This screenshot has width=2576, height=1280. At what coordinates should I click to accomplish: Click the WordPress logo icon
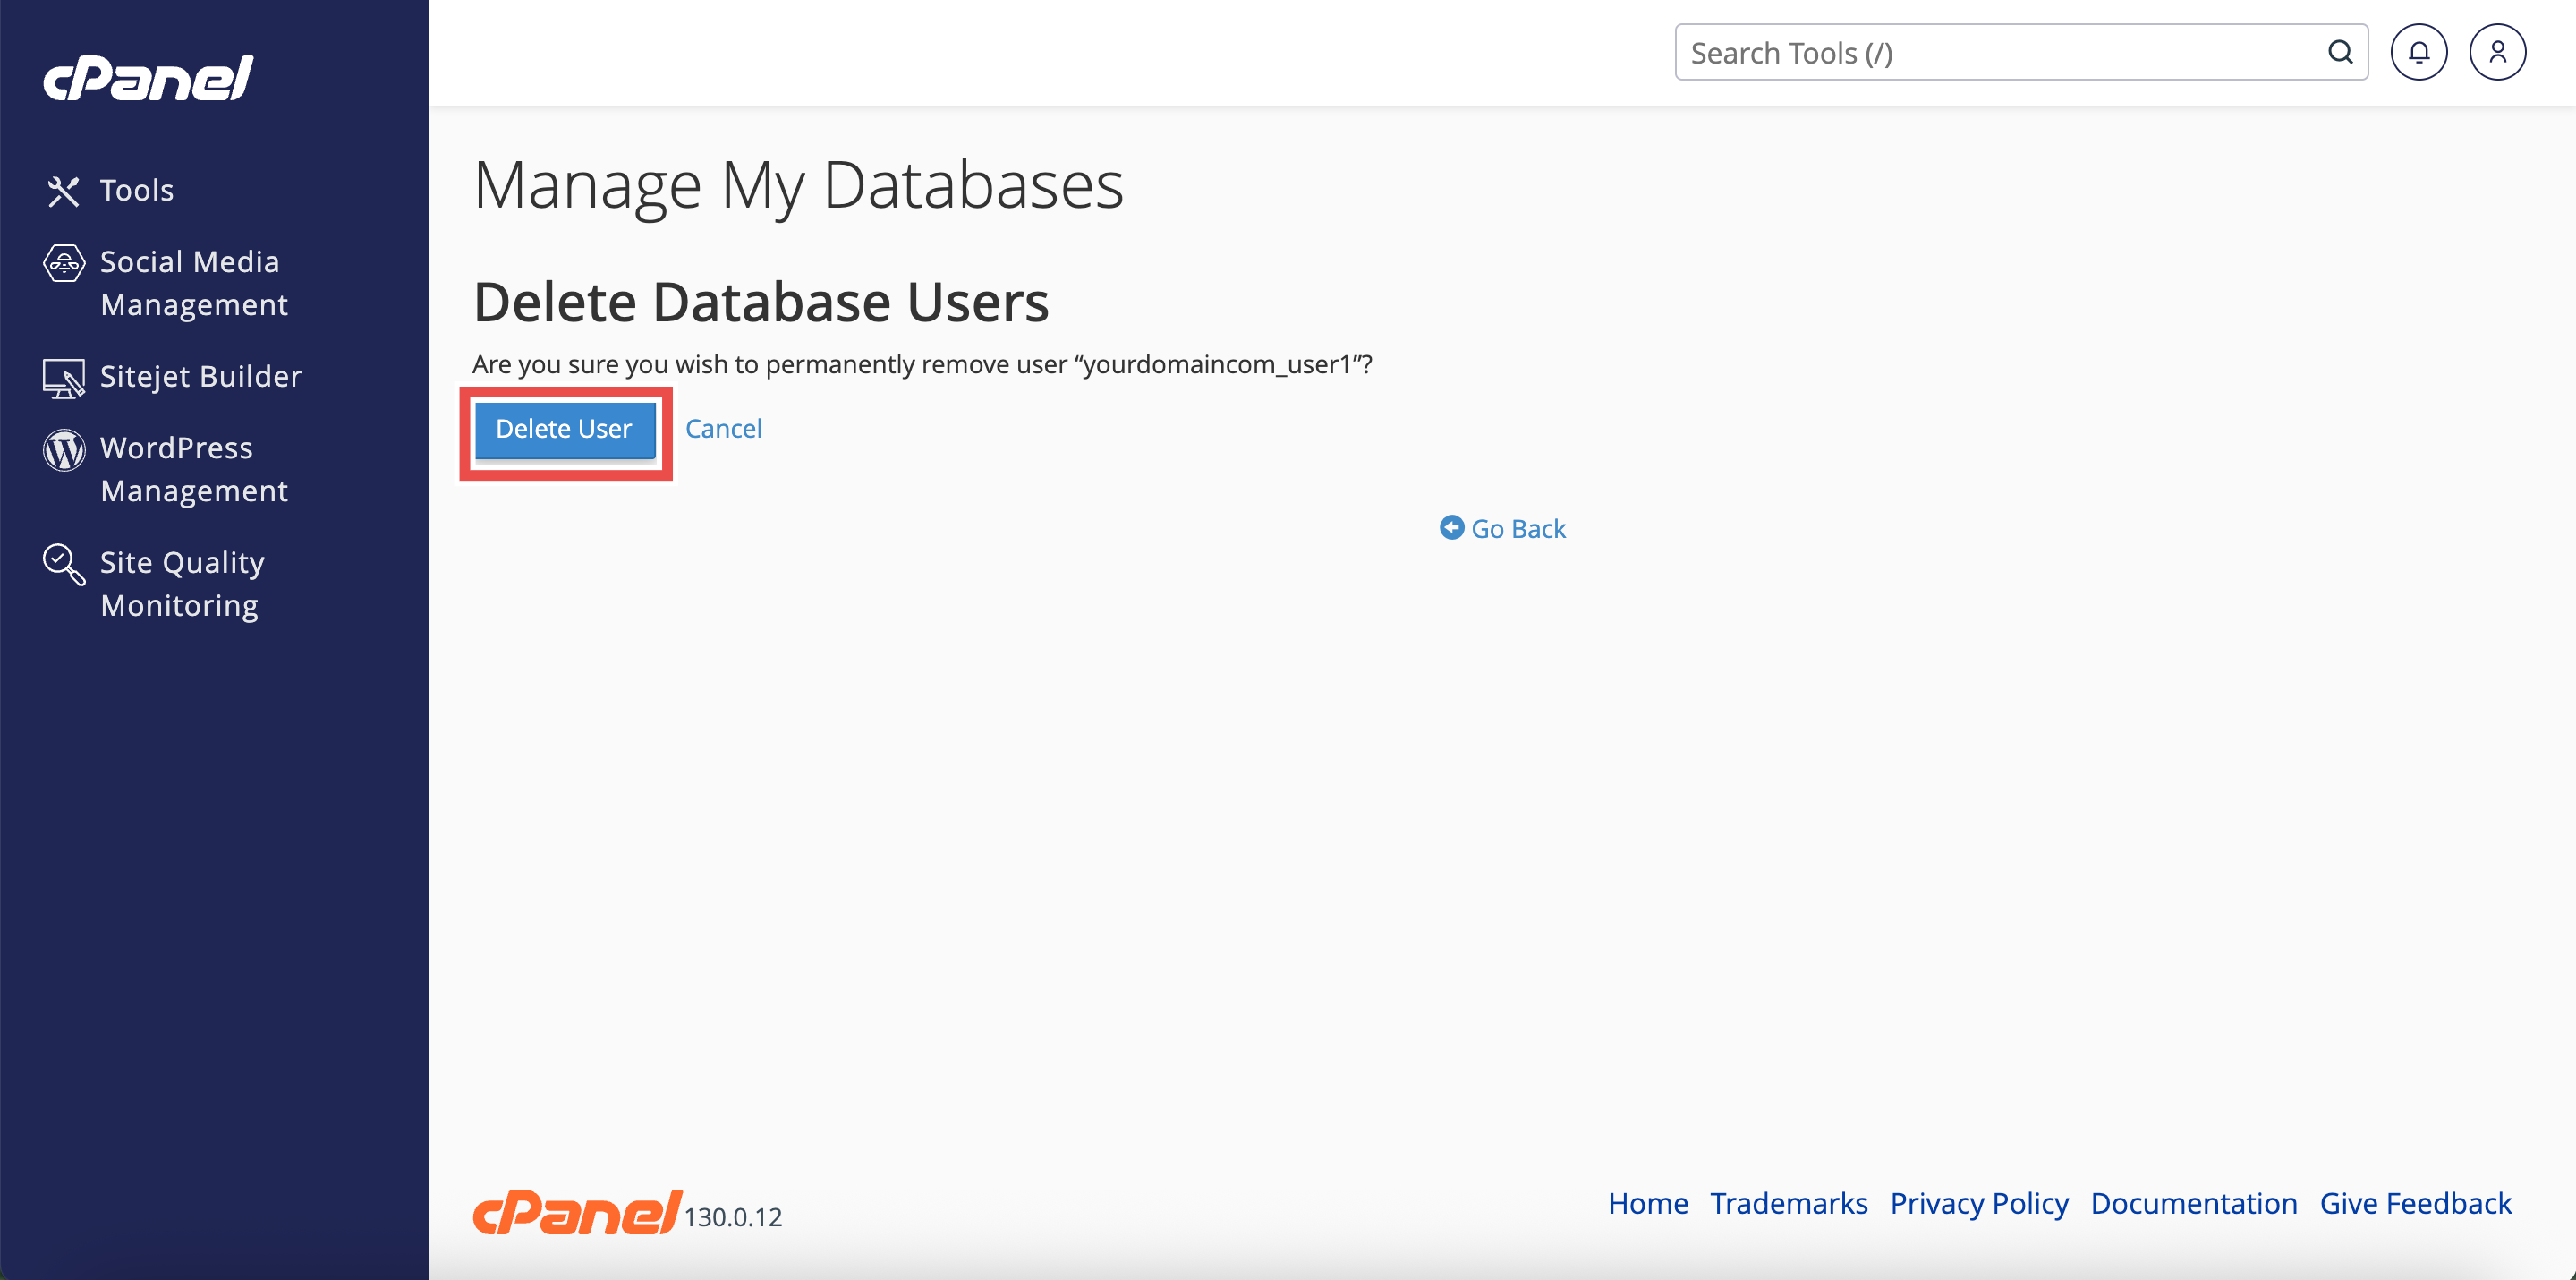tap(64, 449)
